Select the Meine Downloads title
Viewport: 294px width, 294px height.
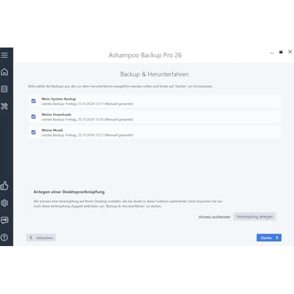pos(56,114)
